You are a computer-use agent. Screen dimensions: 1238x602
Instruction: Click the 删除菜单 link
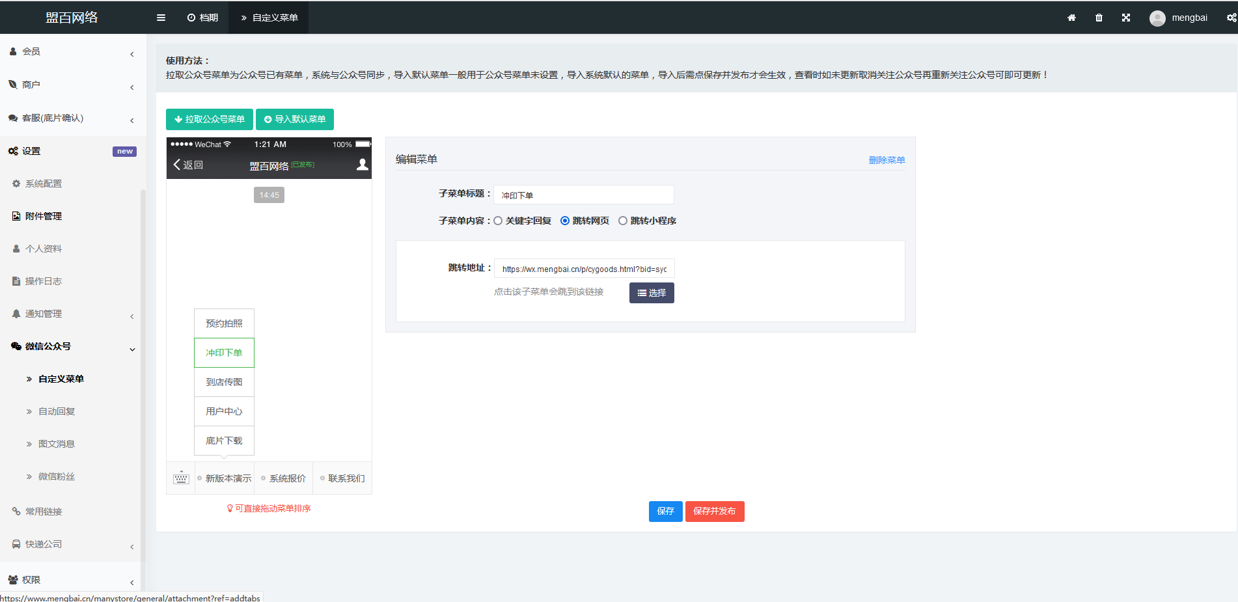click(x=887, y=160)
